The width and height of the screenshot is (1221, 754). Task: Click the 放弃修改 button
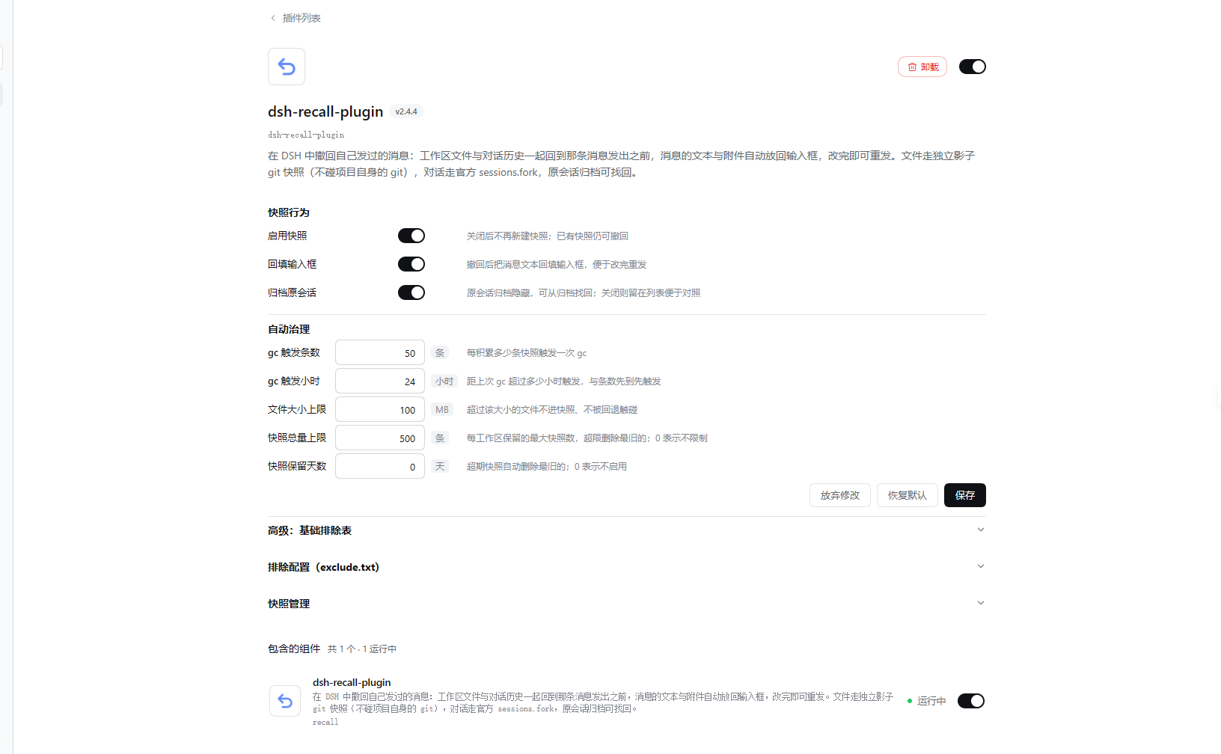840,495
